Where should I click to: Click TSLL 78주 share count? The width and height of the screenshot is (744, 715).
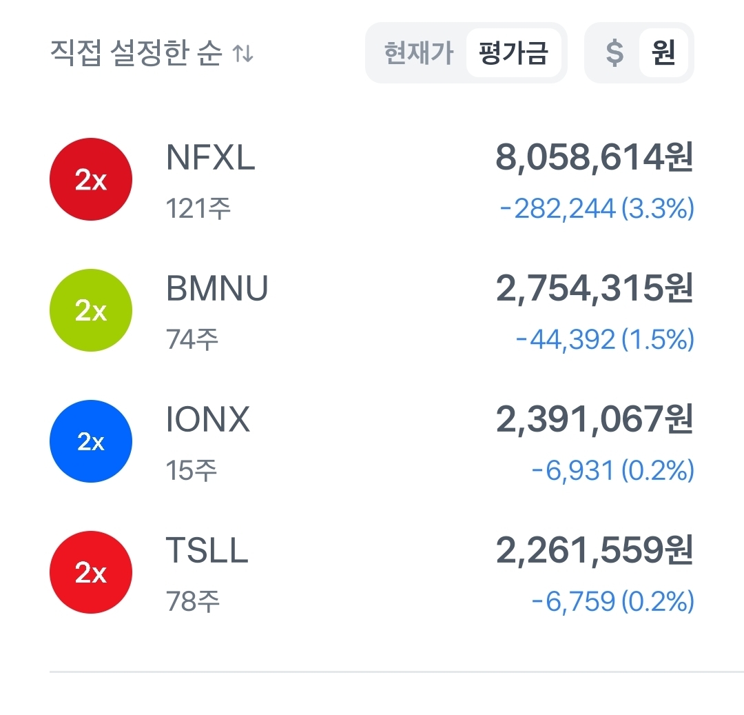[193, 602]
